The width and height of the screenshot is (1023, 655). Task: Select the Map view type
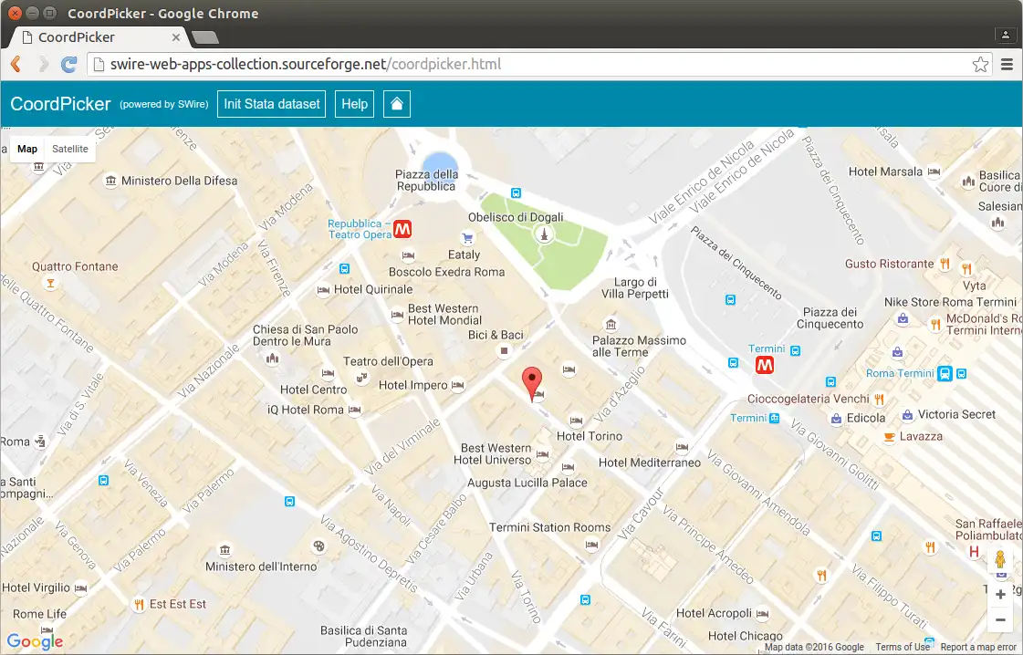click(27, 149)
